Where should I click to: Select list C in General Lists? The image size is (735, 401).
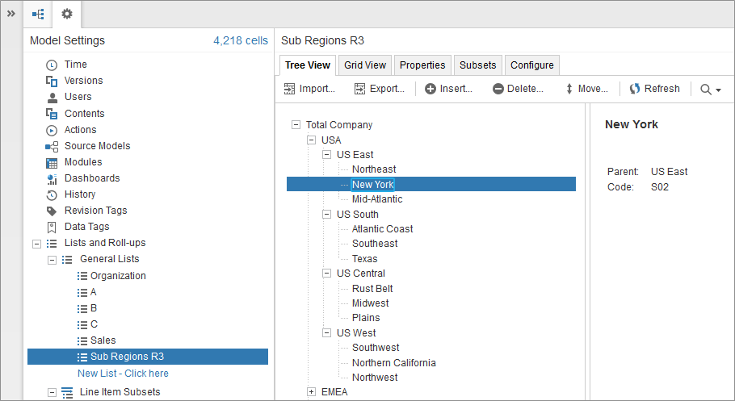94,324
